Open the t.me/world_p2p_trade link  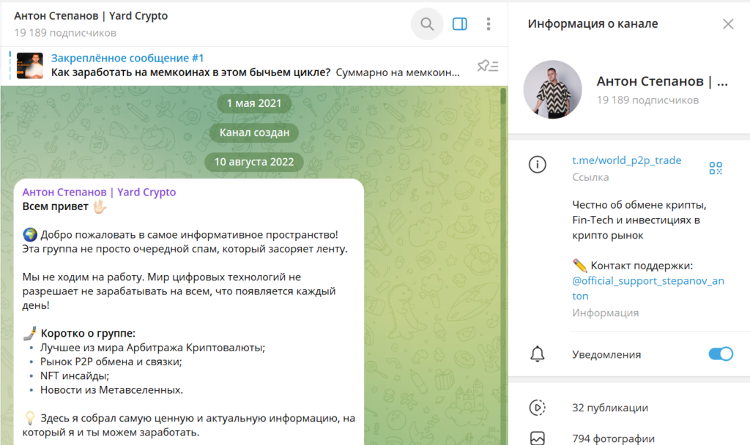coord(627,160)
